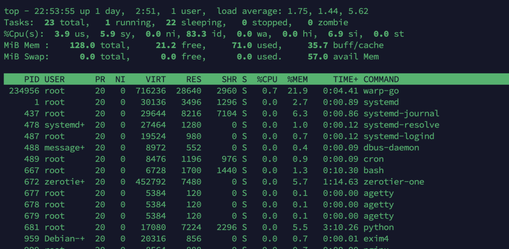Screen dimensions: 509x249
Task: Click the USER column header
Action: click(54, 79)
